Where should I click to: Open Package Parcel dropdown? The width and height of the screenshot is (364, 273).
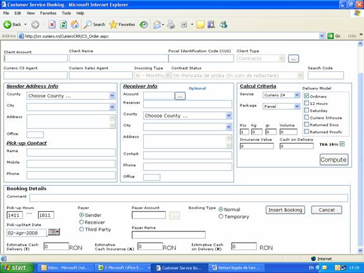click(x=297, y=106)
